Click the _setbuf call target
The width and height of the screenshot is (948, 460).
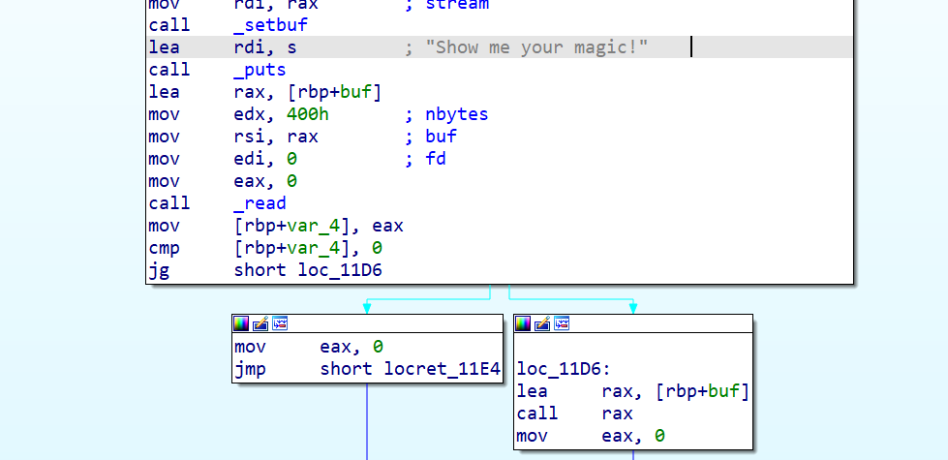tap(271, 25)
